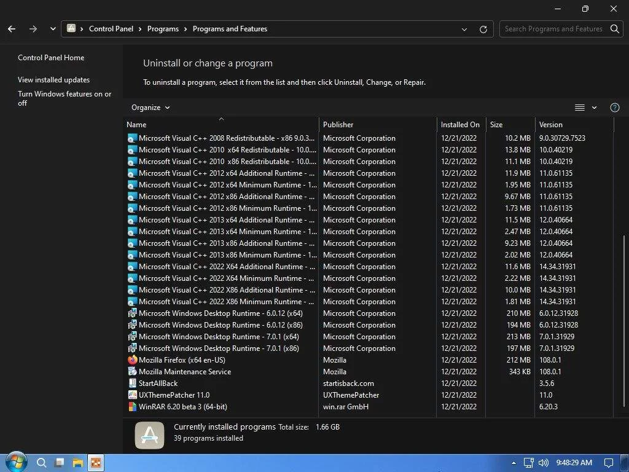Click the taskbar clock 9:48:29 AM
The width and height of the screenshot is (629, 472).
point(574,463)
